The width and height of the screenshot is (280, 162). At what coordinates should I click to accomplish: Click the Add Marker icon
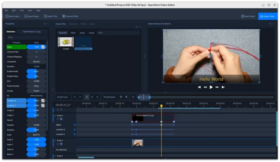coord(104,97)
